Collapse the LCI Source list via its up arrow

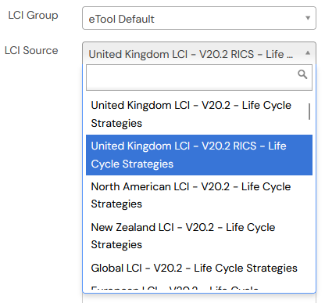308,53
